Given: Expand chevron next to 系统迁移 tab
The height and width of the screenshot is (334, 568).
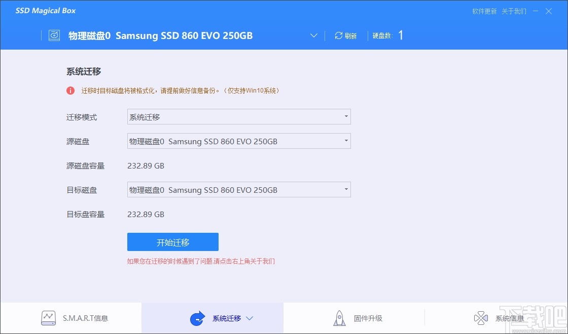Looking at the screenshot, I should tap(249, 318).
